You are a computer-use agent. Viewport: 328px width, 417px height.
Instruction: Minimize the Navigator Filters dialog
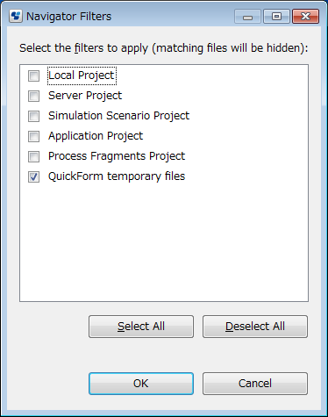[x=247, y=17]
